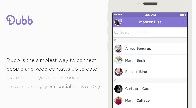Tap the 9:23 AM status bar clock
The width and height of the screenshot is (196, 108).
[x=150, y=15]
